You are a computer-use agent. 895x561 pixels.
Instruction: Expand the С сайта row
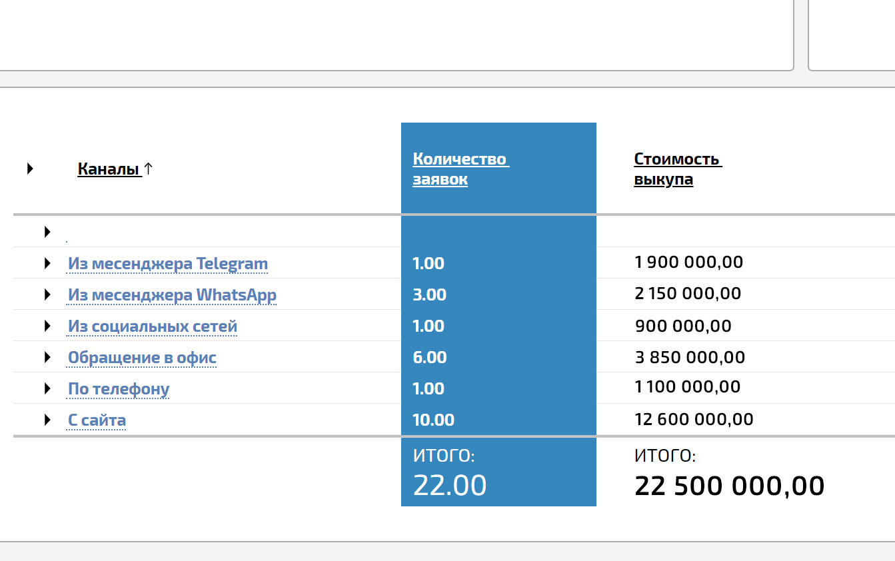click(x=47, y=420)
